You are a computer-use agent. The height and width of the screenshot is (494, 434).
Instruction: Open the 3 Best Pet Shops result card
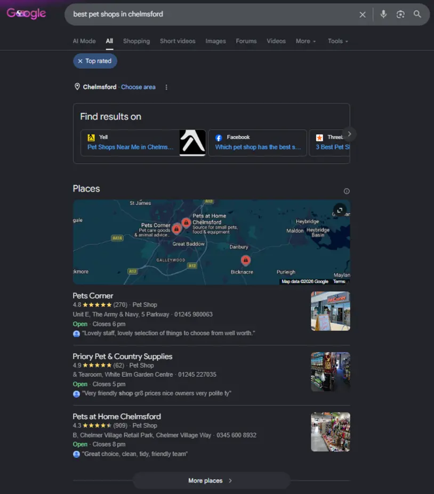click(329, 143)
